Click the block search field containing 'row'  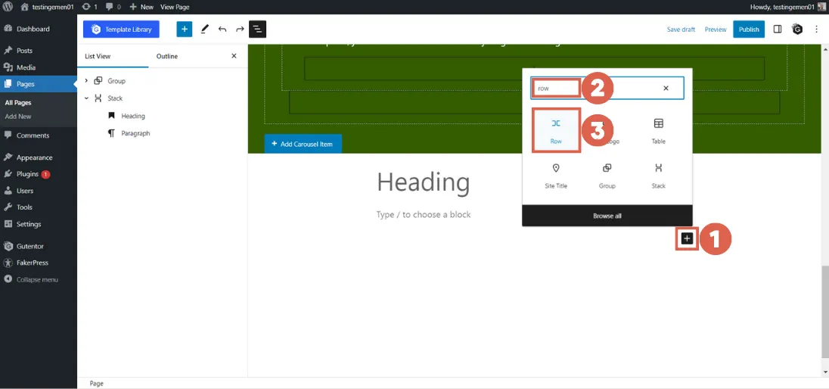(607, 89)
